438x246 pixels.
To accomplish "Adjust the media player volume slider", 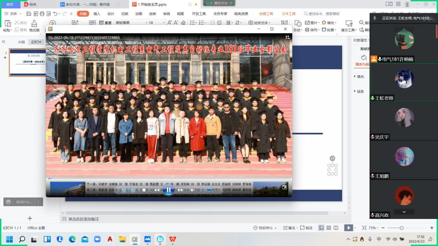I will [x=209, y=190].
